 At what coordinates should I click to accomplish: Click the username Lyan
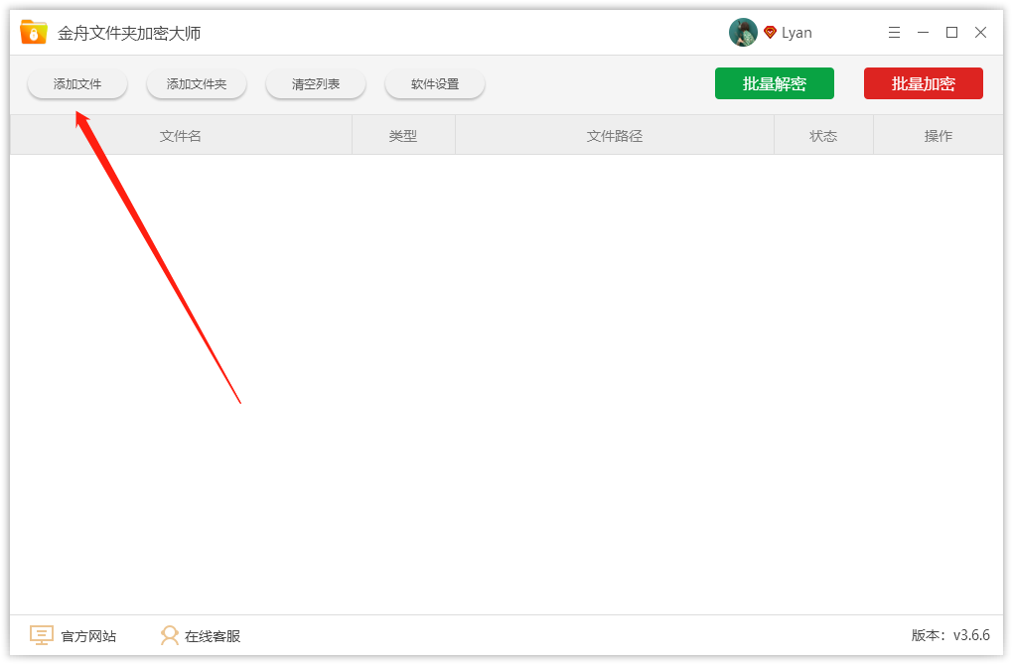(796, 33)
